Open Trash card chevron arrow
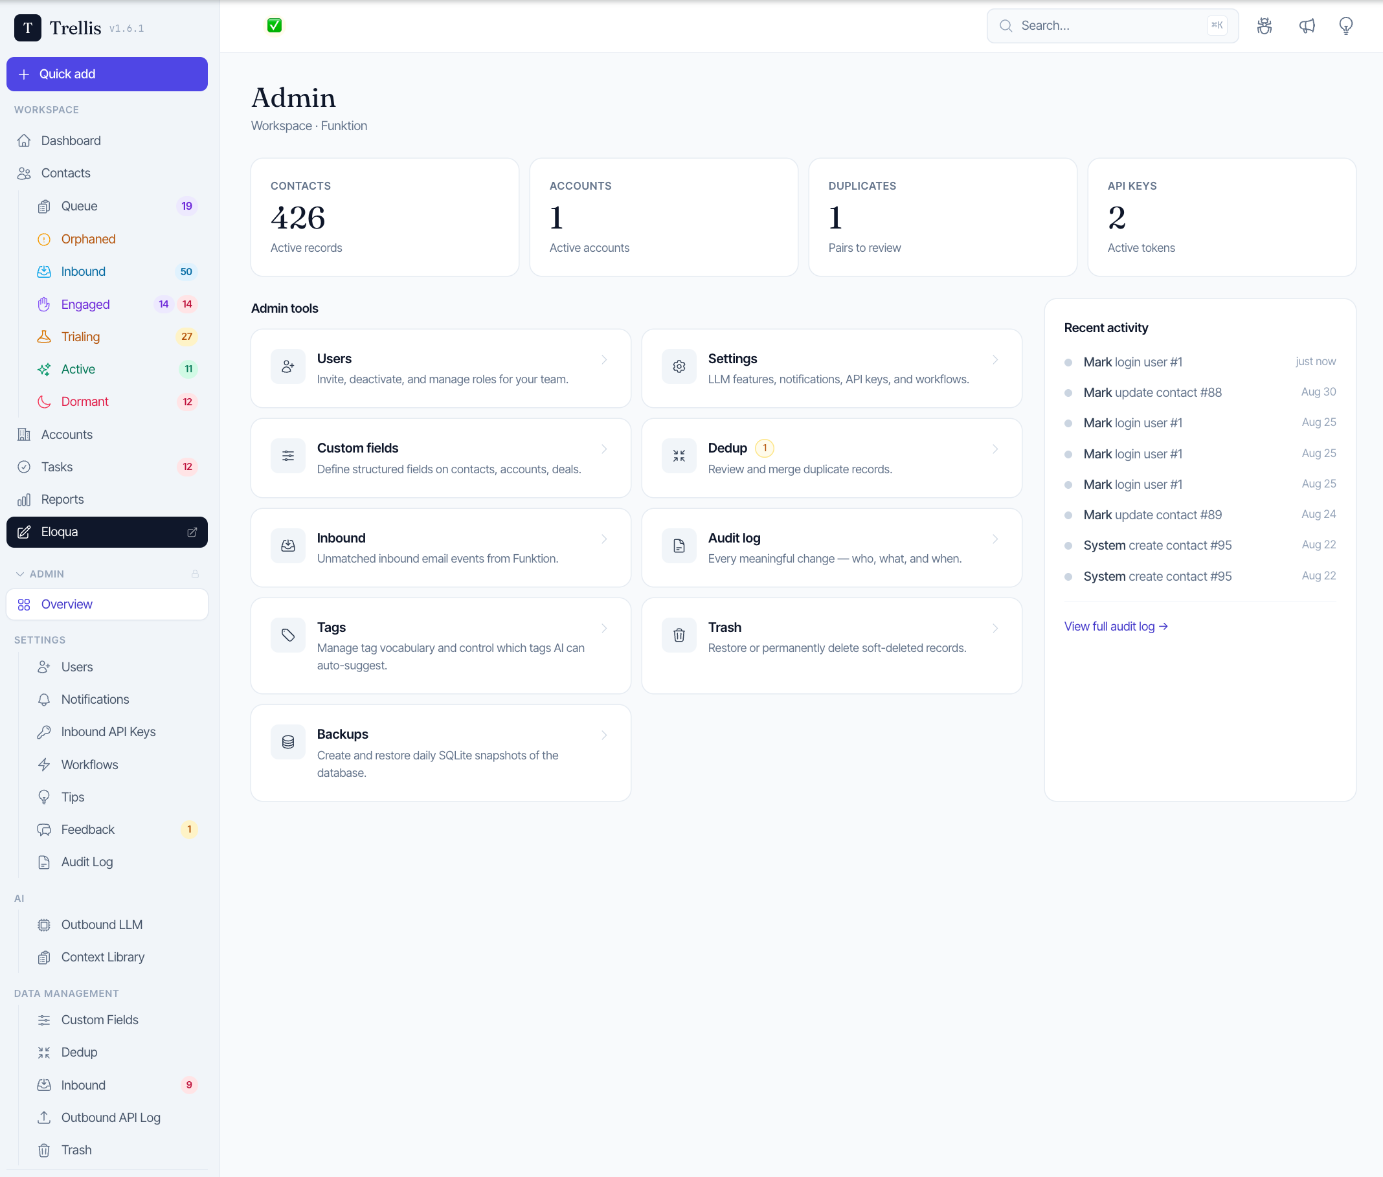1383x1177 pixels. coord(995,629)
